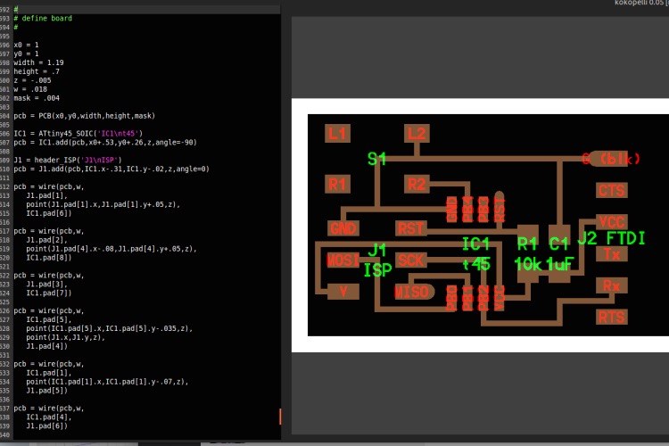The height and width of the screenshot is (446, 669).
Task: Click the R2 pad on the board
Action: click(417, 185)
